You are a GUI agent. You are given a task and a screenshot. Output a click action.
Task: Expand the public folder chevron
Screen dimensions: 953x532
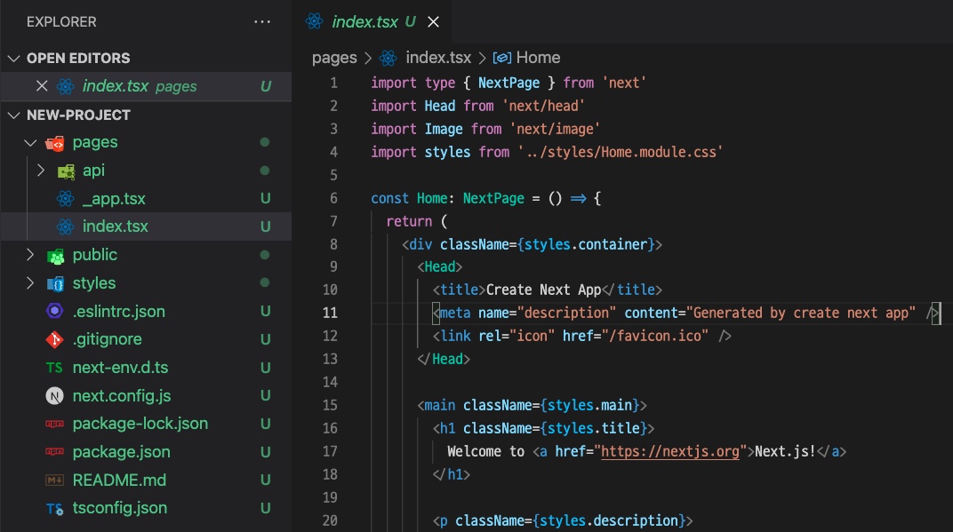[30, 255]
